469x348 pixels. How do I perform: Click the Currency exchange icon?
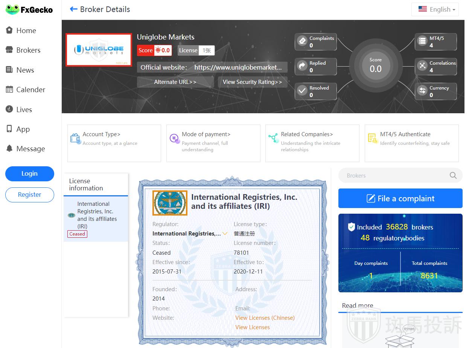[x=422, y=91]
